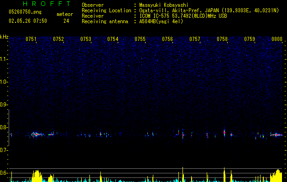Click the meteor count value 24

66,21
